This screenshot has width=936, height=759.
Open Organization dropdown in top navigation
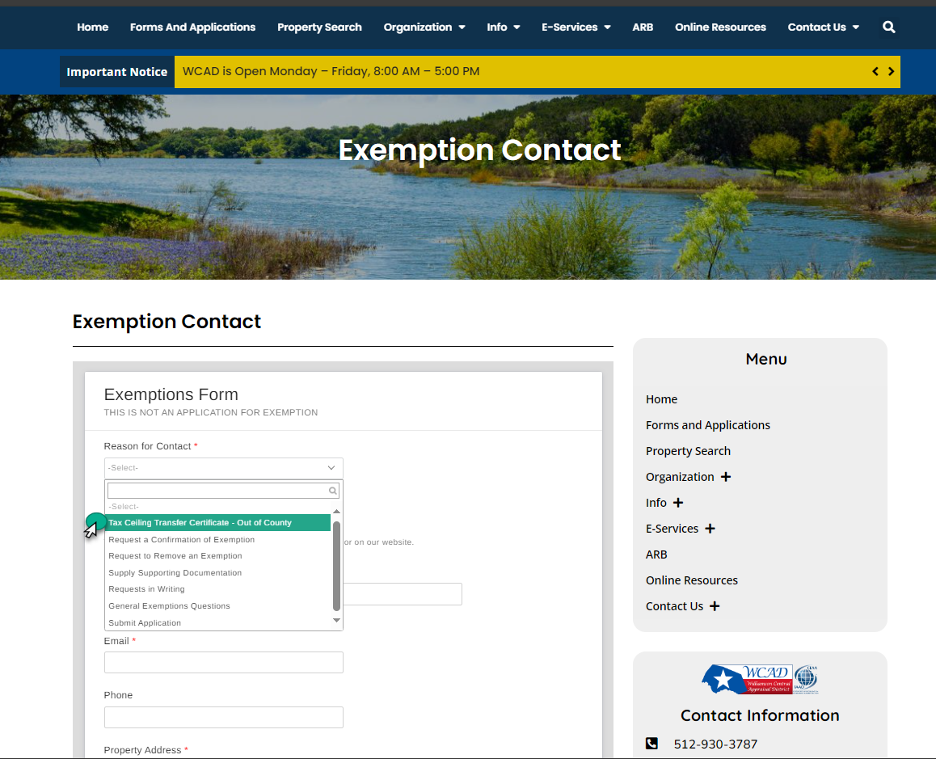(x=424, y=27)
